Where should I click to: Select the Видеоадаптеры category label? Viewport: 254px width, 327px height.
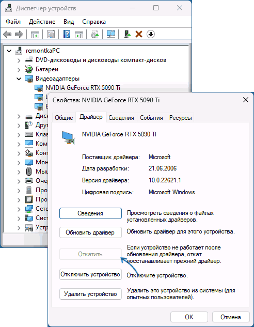(57, 79)
